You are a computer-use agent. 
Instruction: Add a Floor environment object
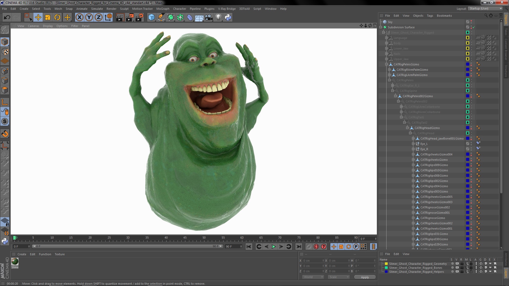[x=199, y=17]
